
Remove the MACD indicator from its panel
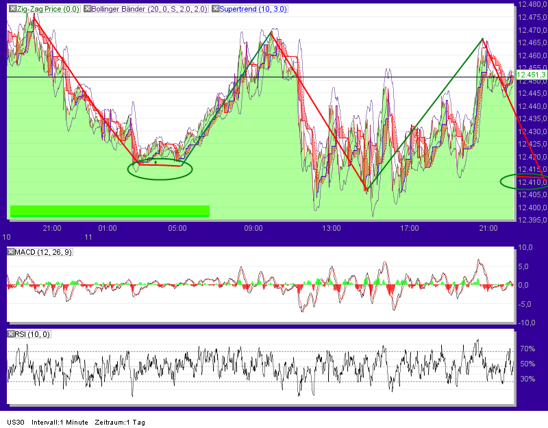10,251
